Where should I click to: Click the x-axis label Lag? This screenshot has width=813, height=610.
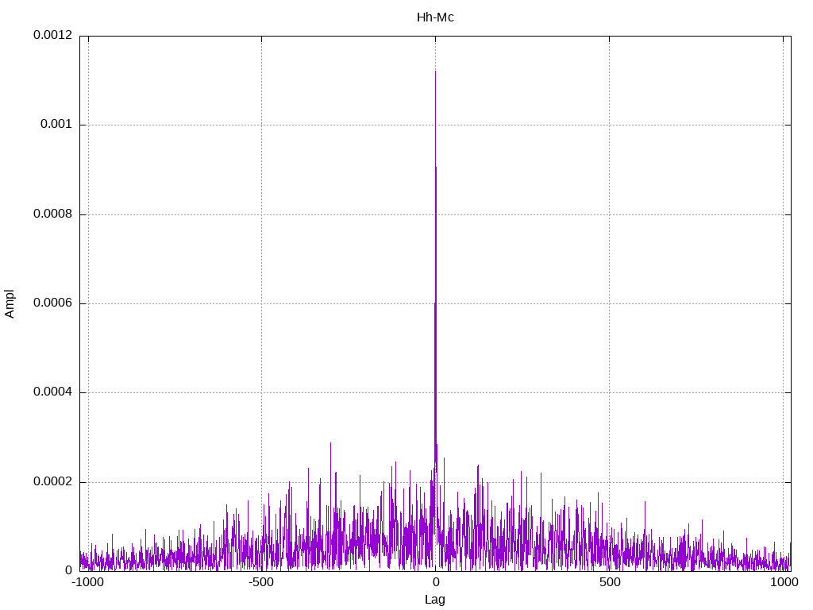434,600
